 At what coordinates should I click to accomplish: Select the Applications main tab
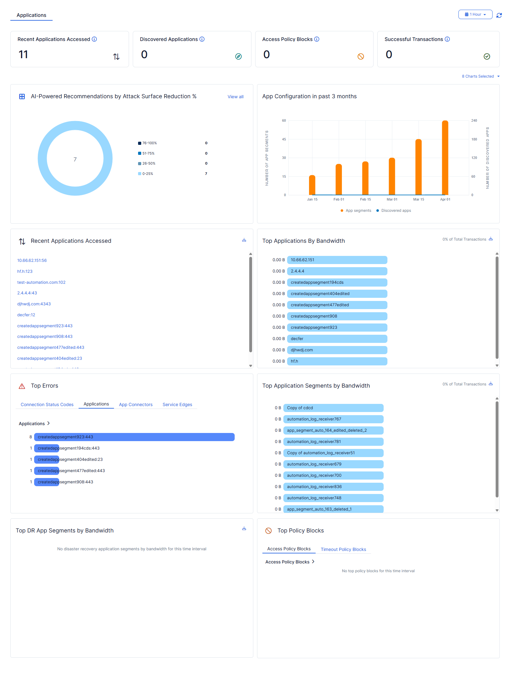[31, 15]
